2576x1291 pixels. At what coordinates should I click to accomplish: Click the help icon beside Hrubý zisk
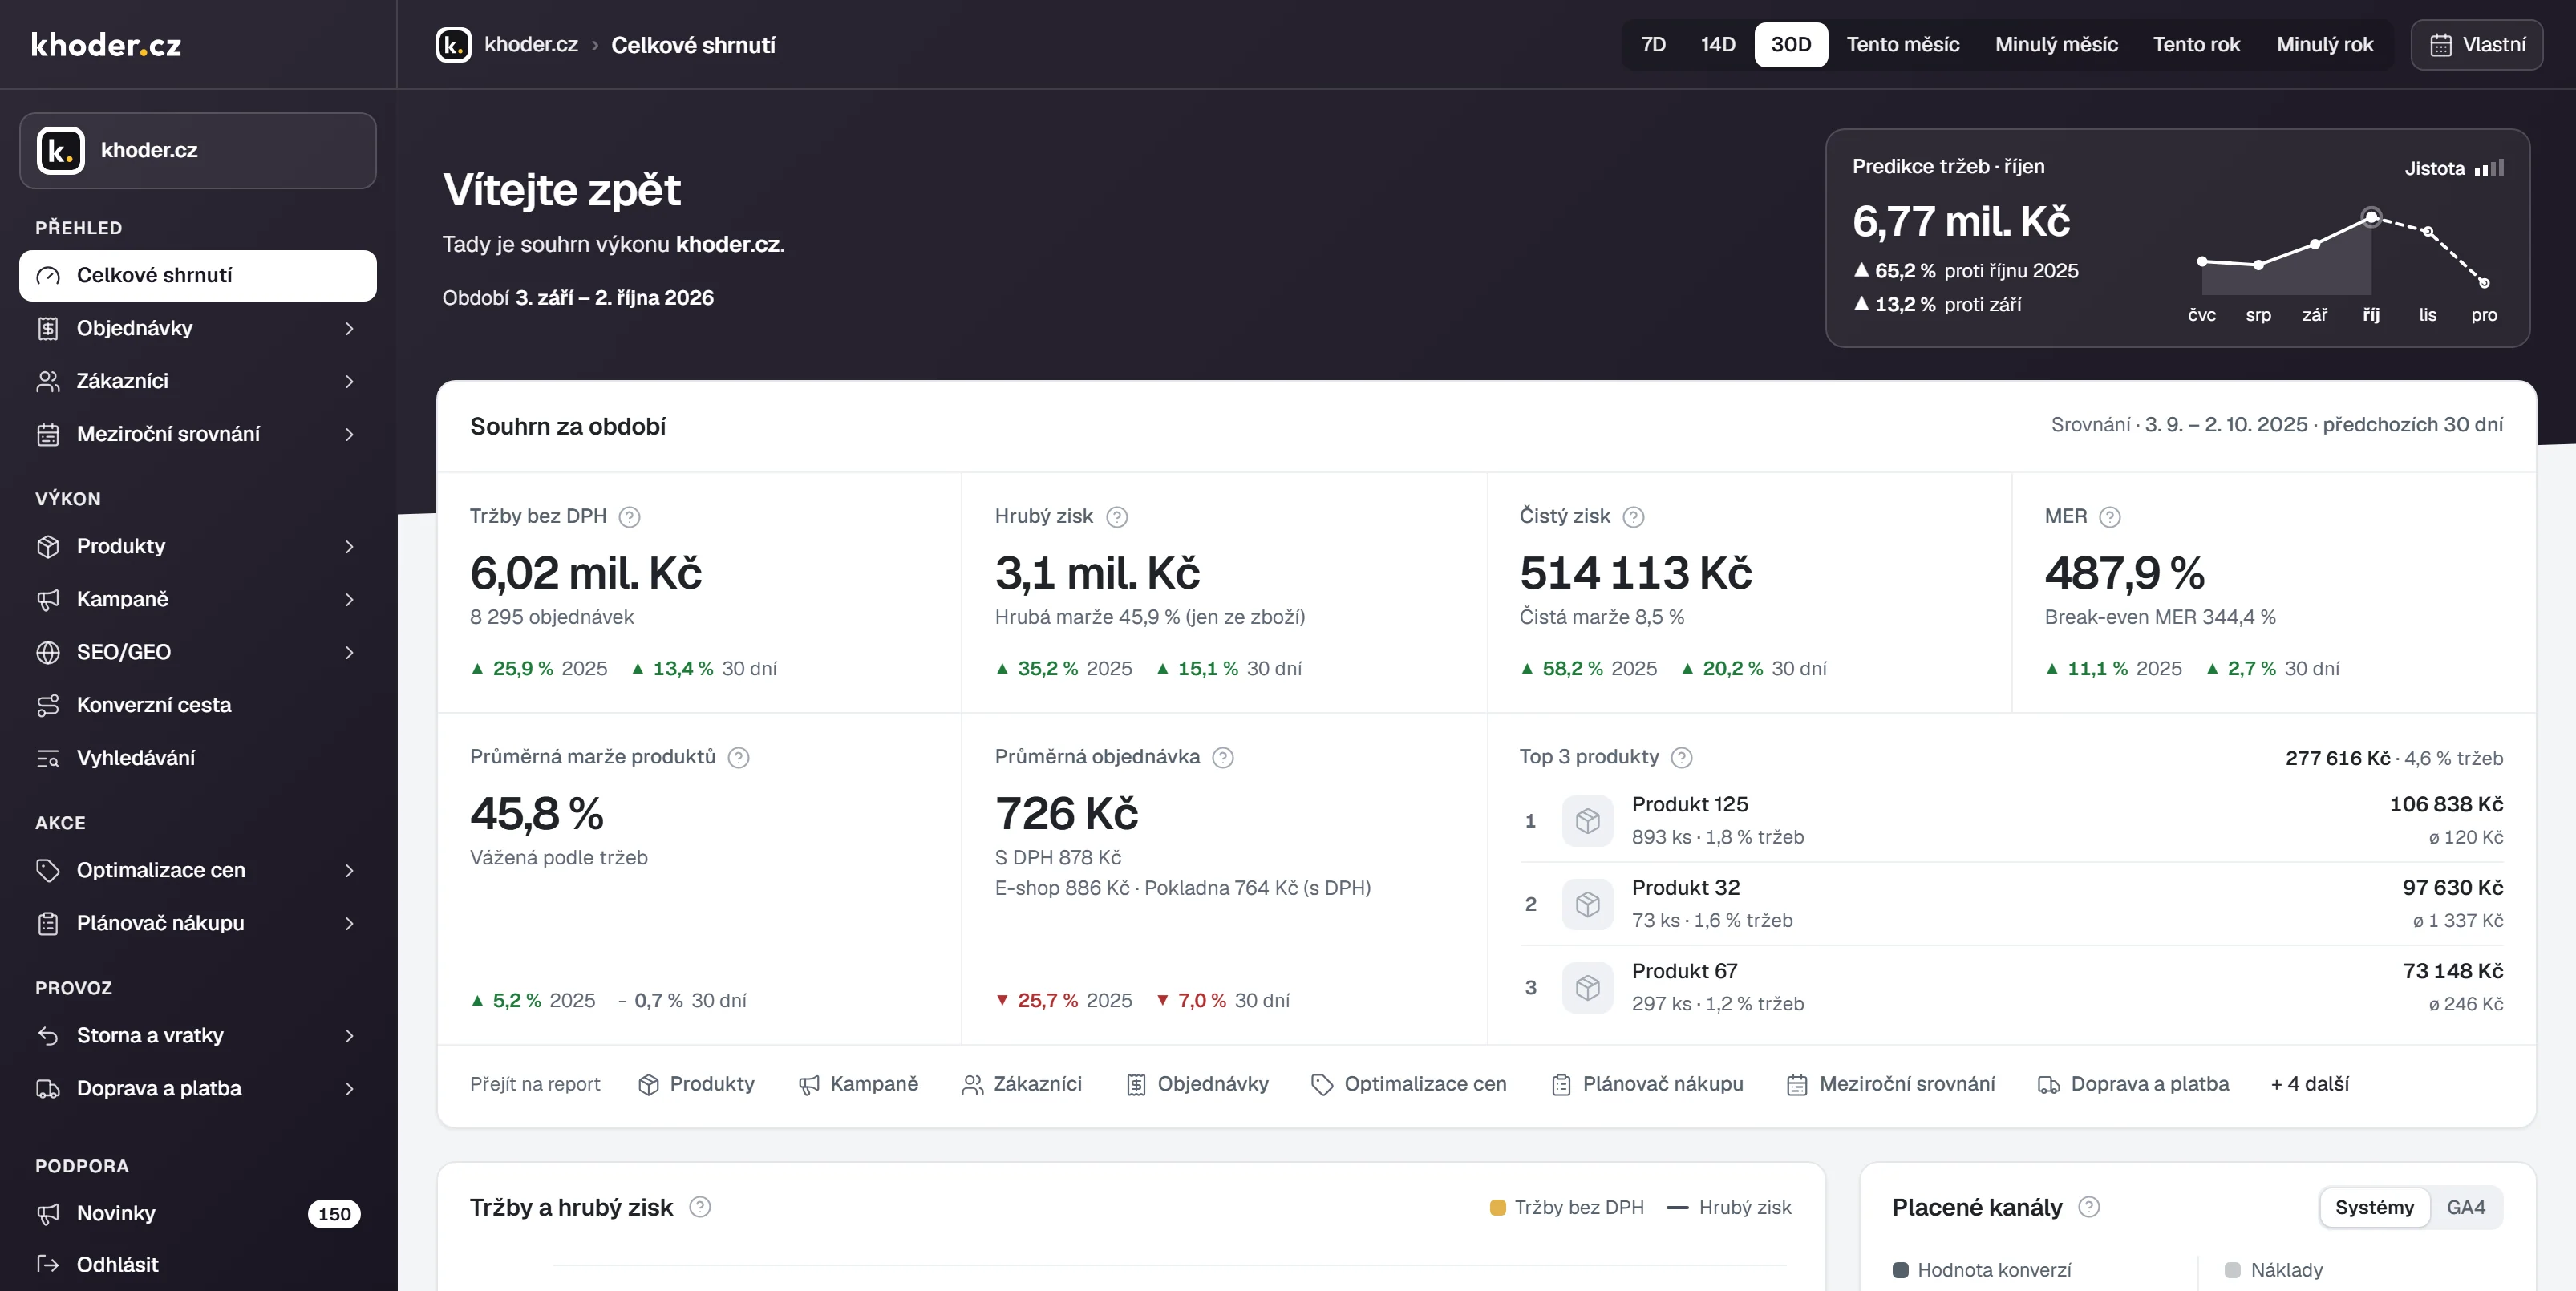pyautogui.click(x=1117, y=517)
